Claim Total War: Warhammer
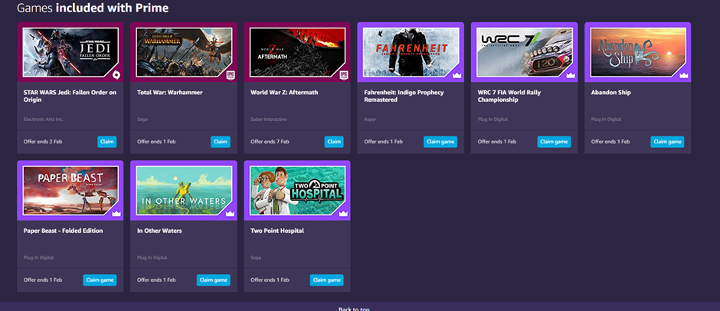720x311 pixels. (x=221, y=142)
